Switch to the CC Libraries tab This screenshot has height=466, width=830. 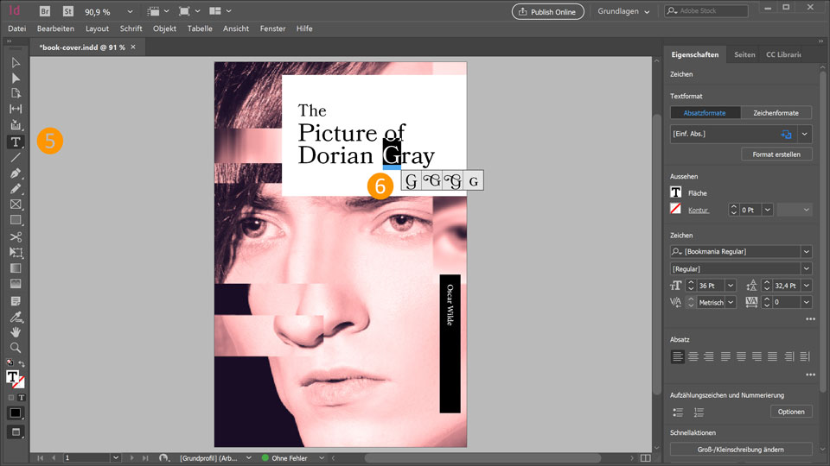coord(783,54)
